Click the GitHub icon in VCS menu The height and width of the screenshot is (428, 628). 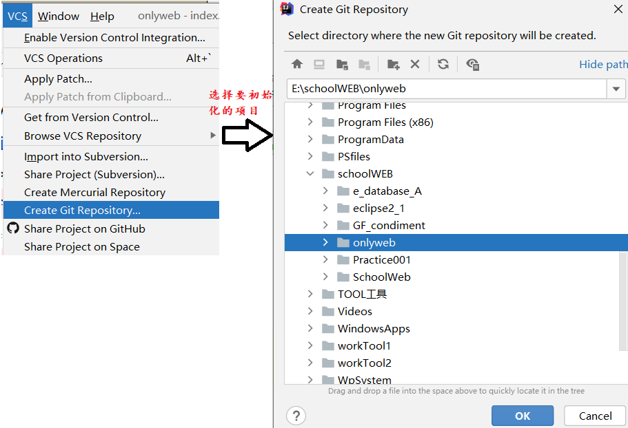click(13, 228)
